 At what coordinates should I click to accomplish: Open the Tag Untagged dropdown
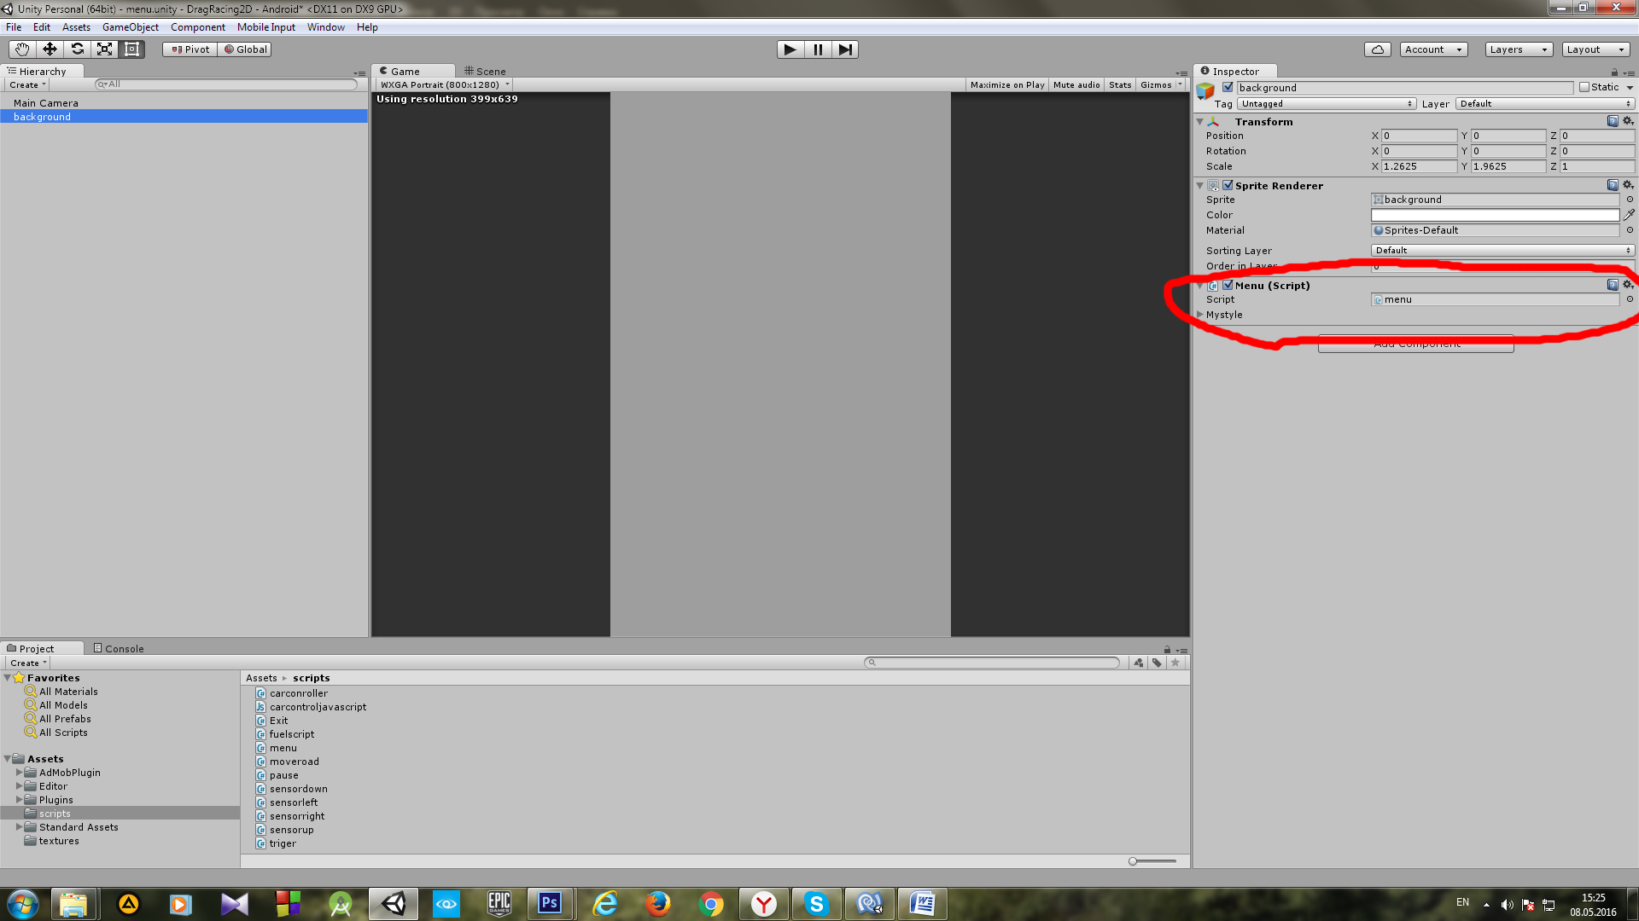pos(1326,104)
